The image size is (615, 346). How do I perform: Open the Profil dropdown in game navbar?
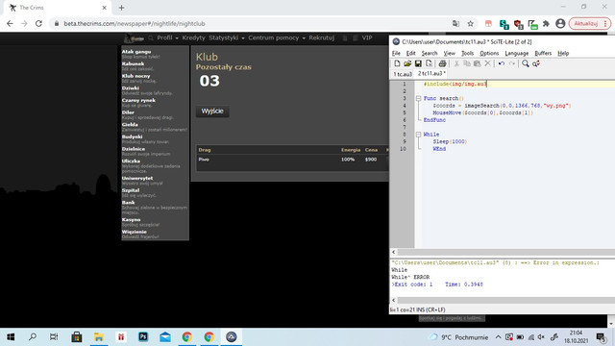pyautogui.click(x=167, y=37)
